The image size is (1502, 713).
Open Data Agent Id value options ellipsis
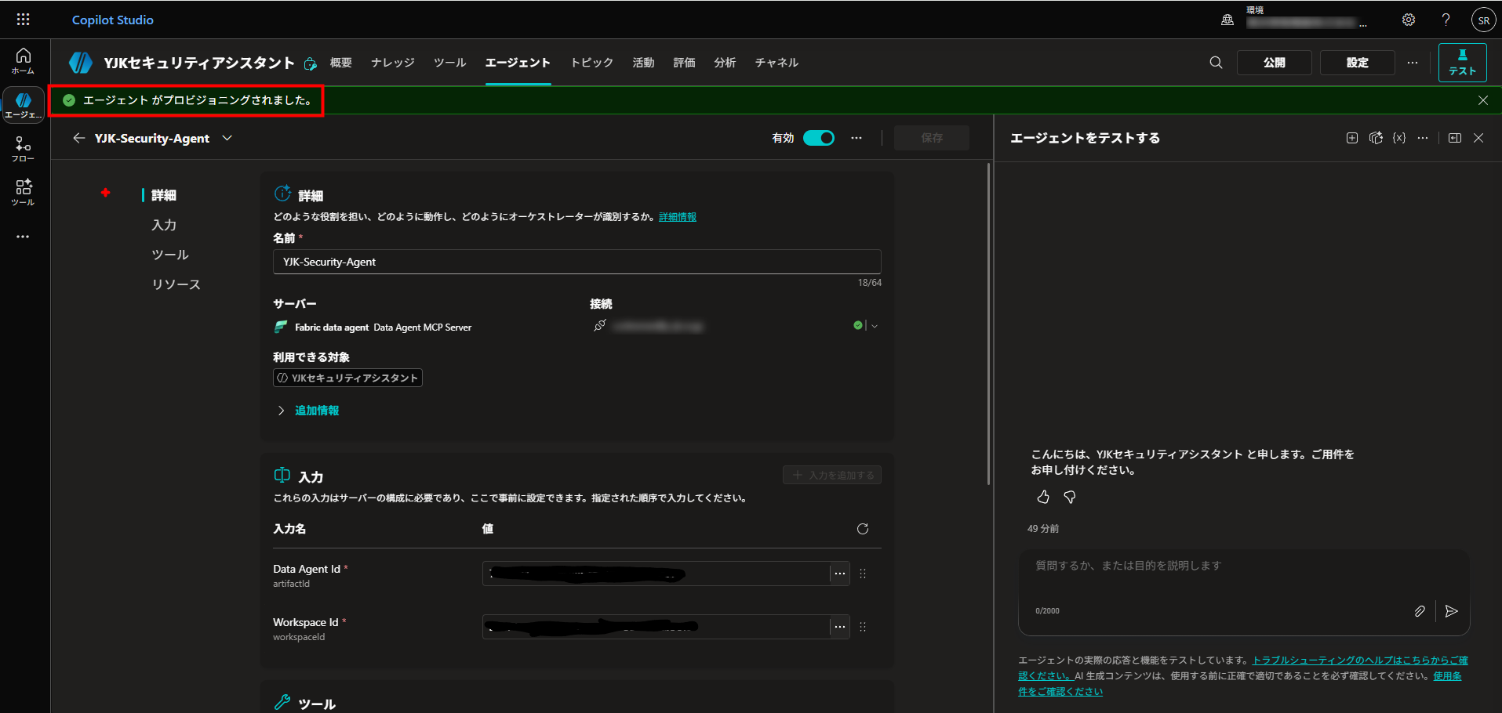point(840,574)
